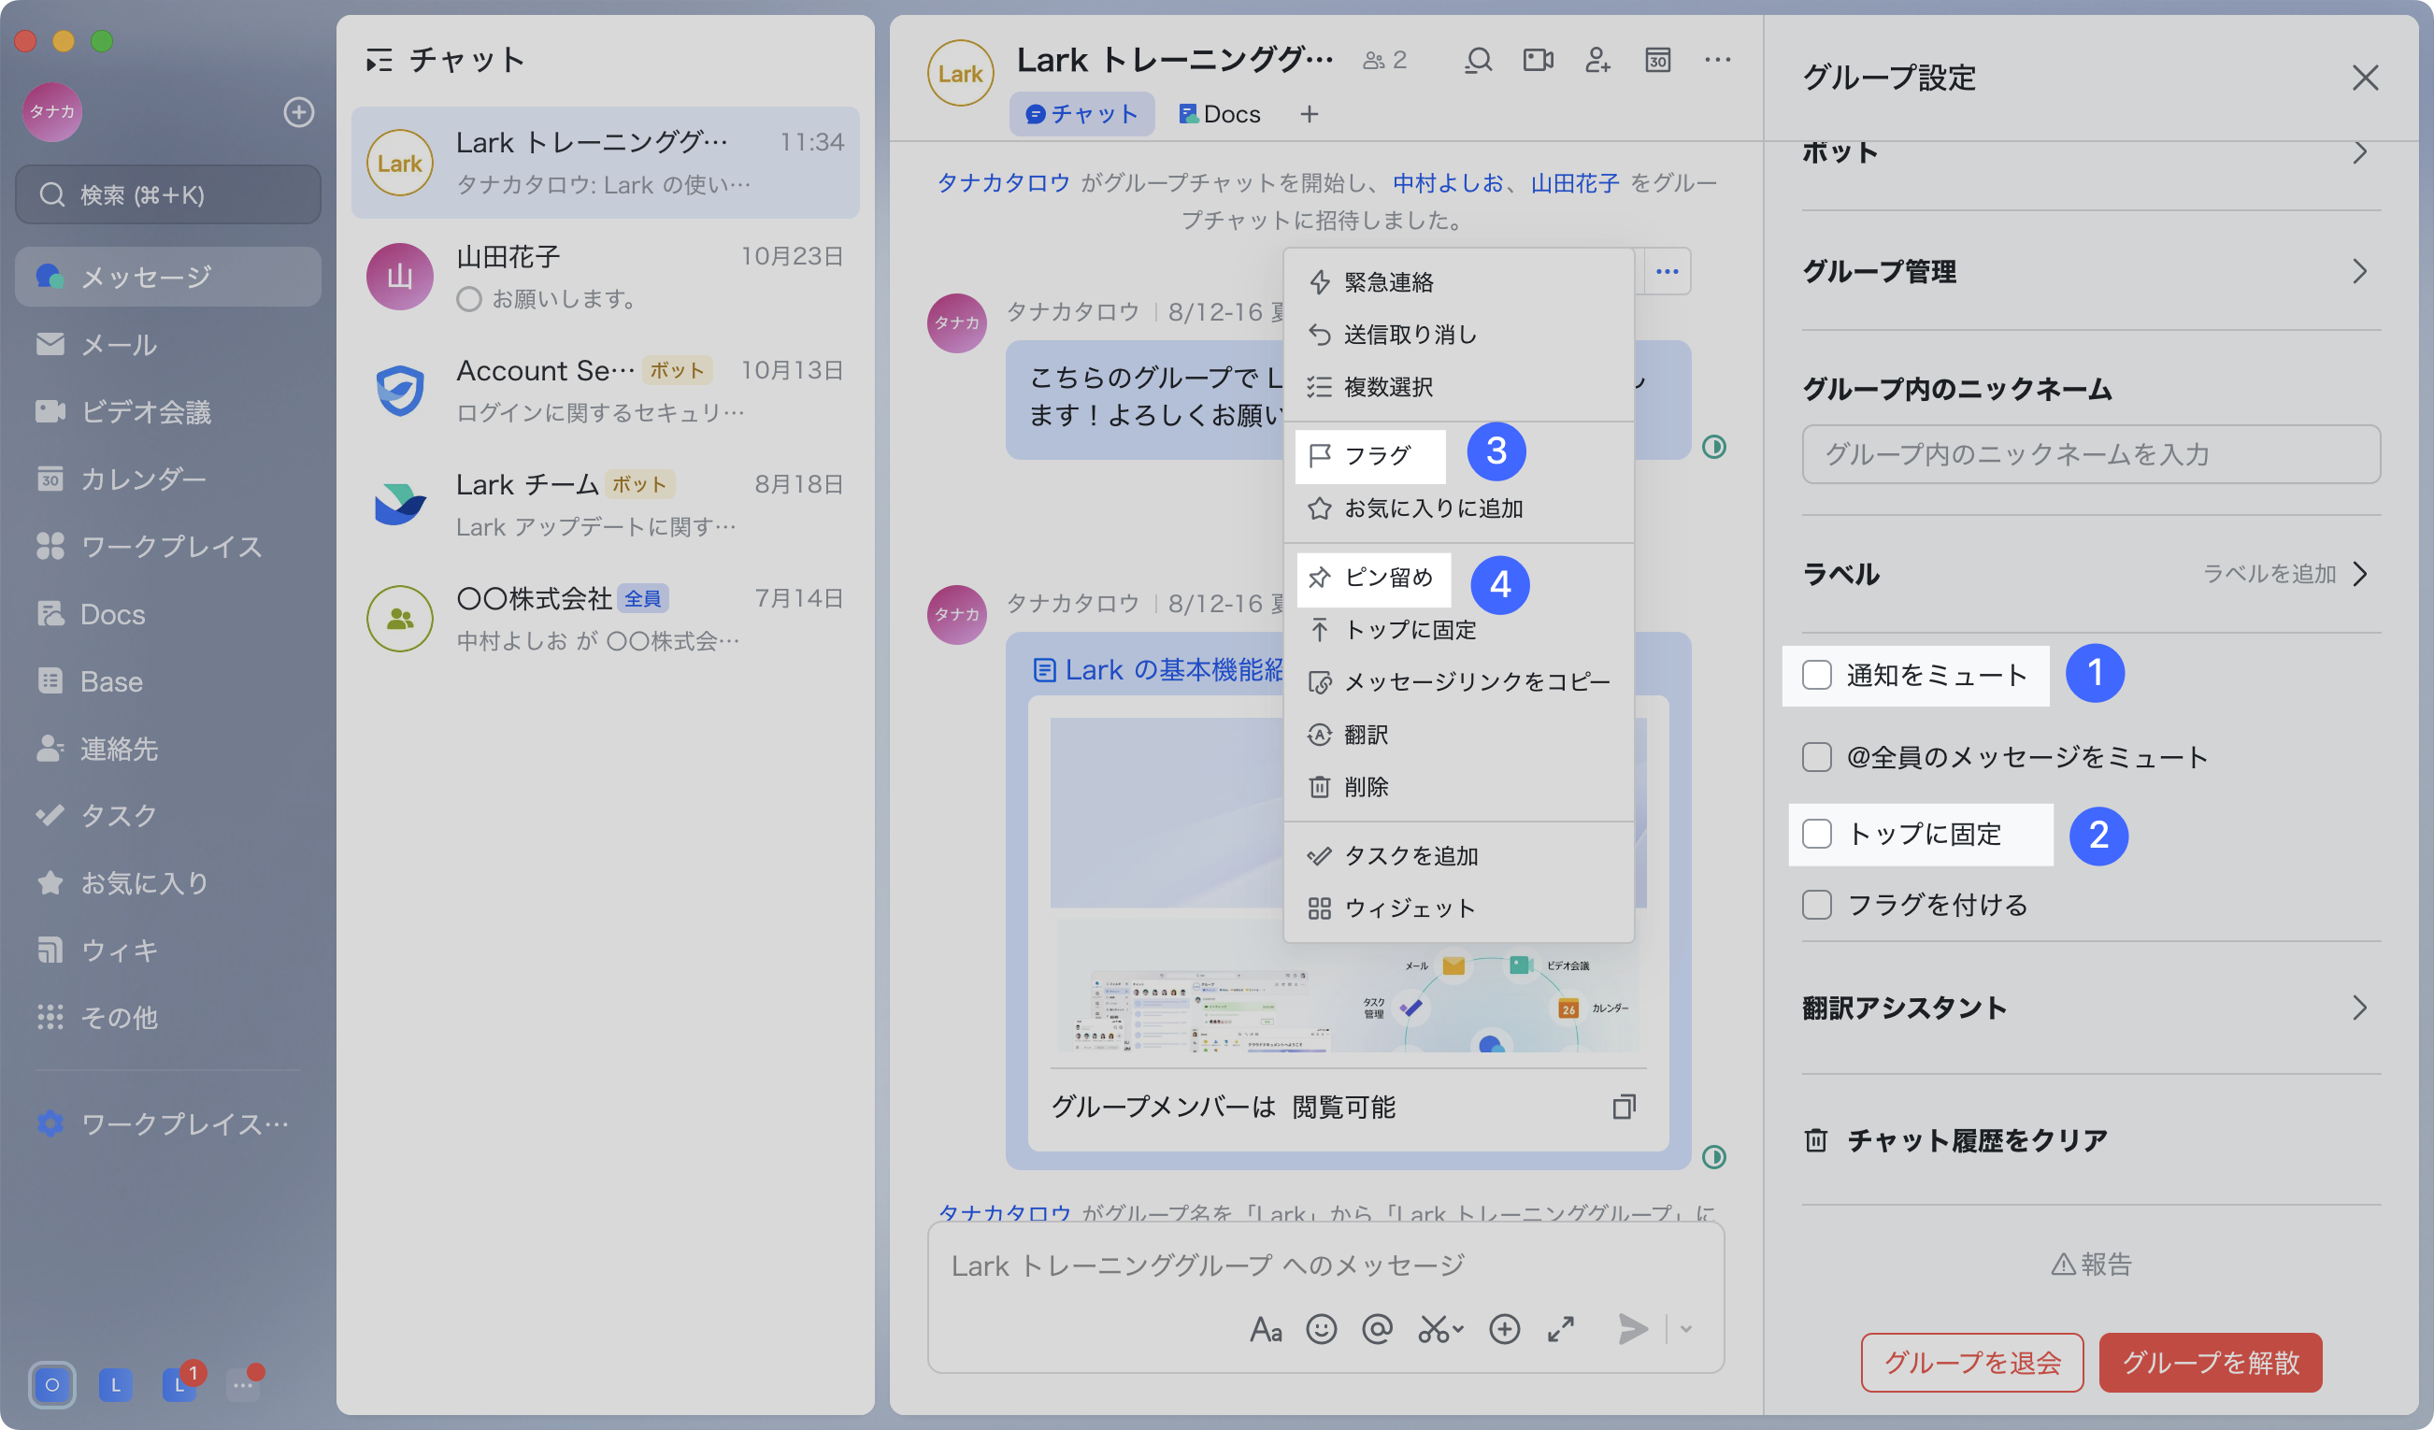The image size is (2434, 1430).
Task: Open Docs from the sidebar
Action: point(111,614)
